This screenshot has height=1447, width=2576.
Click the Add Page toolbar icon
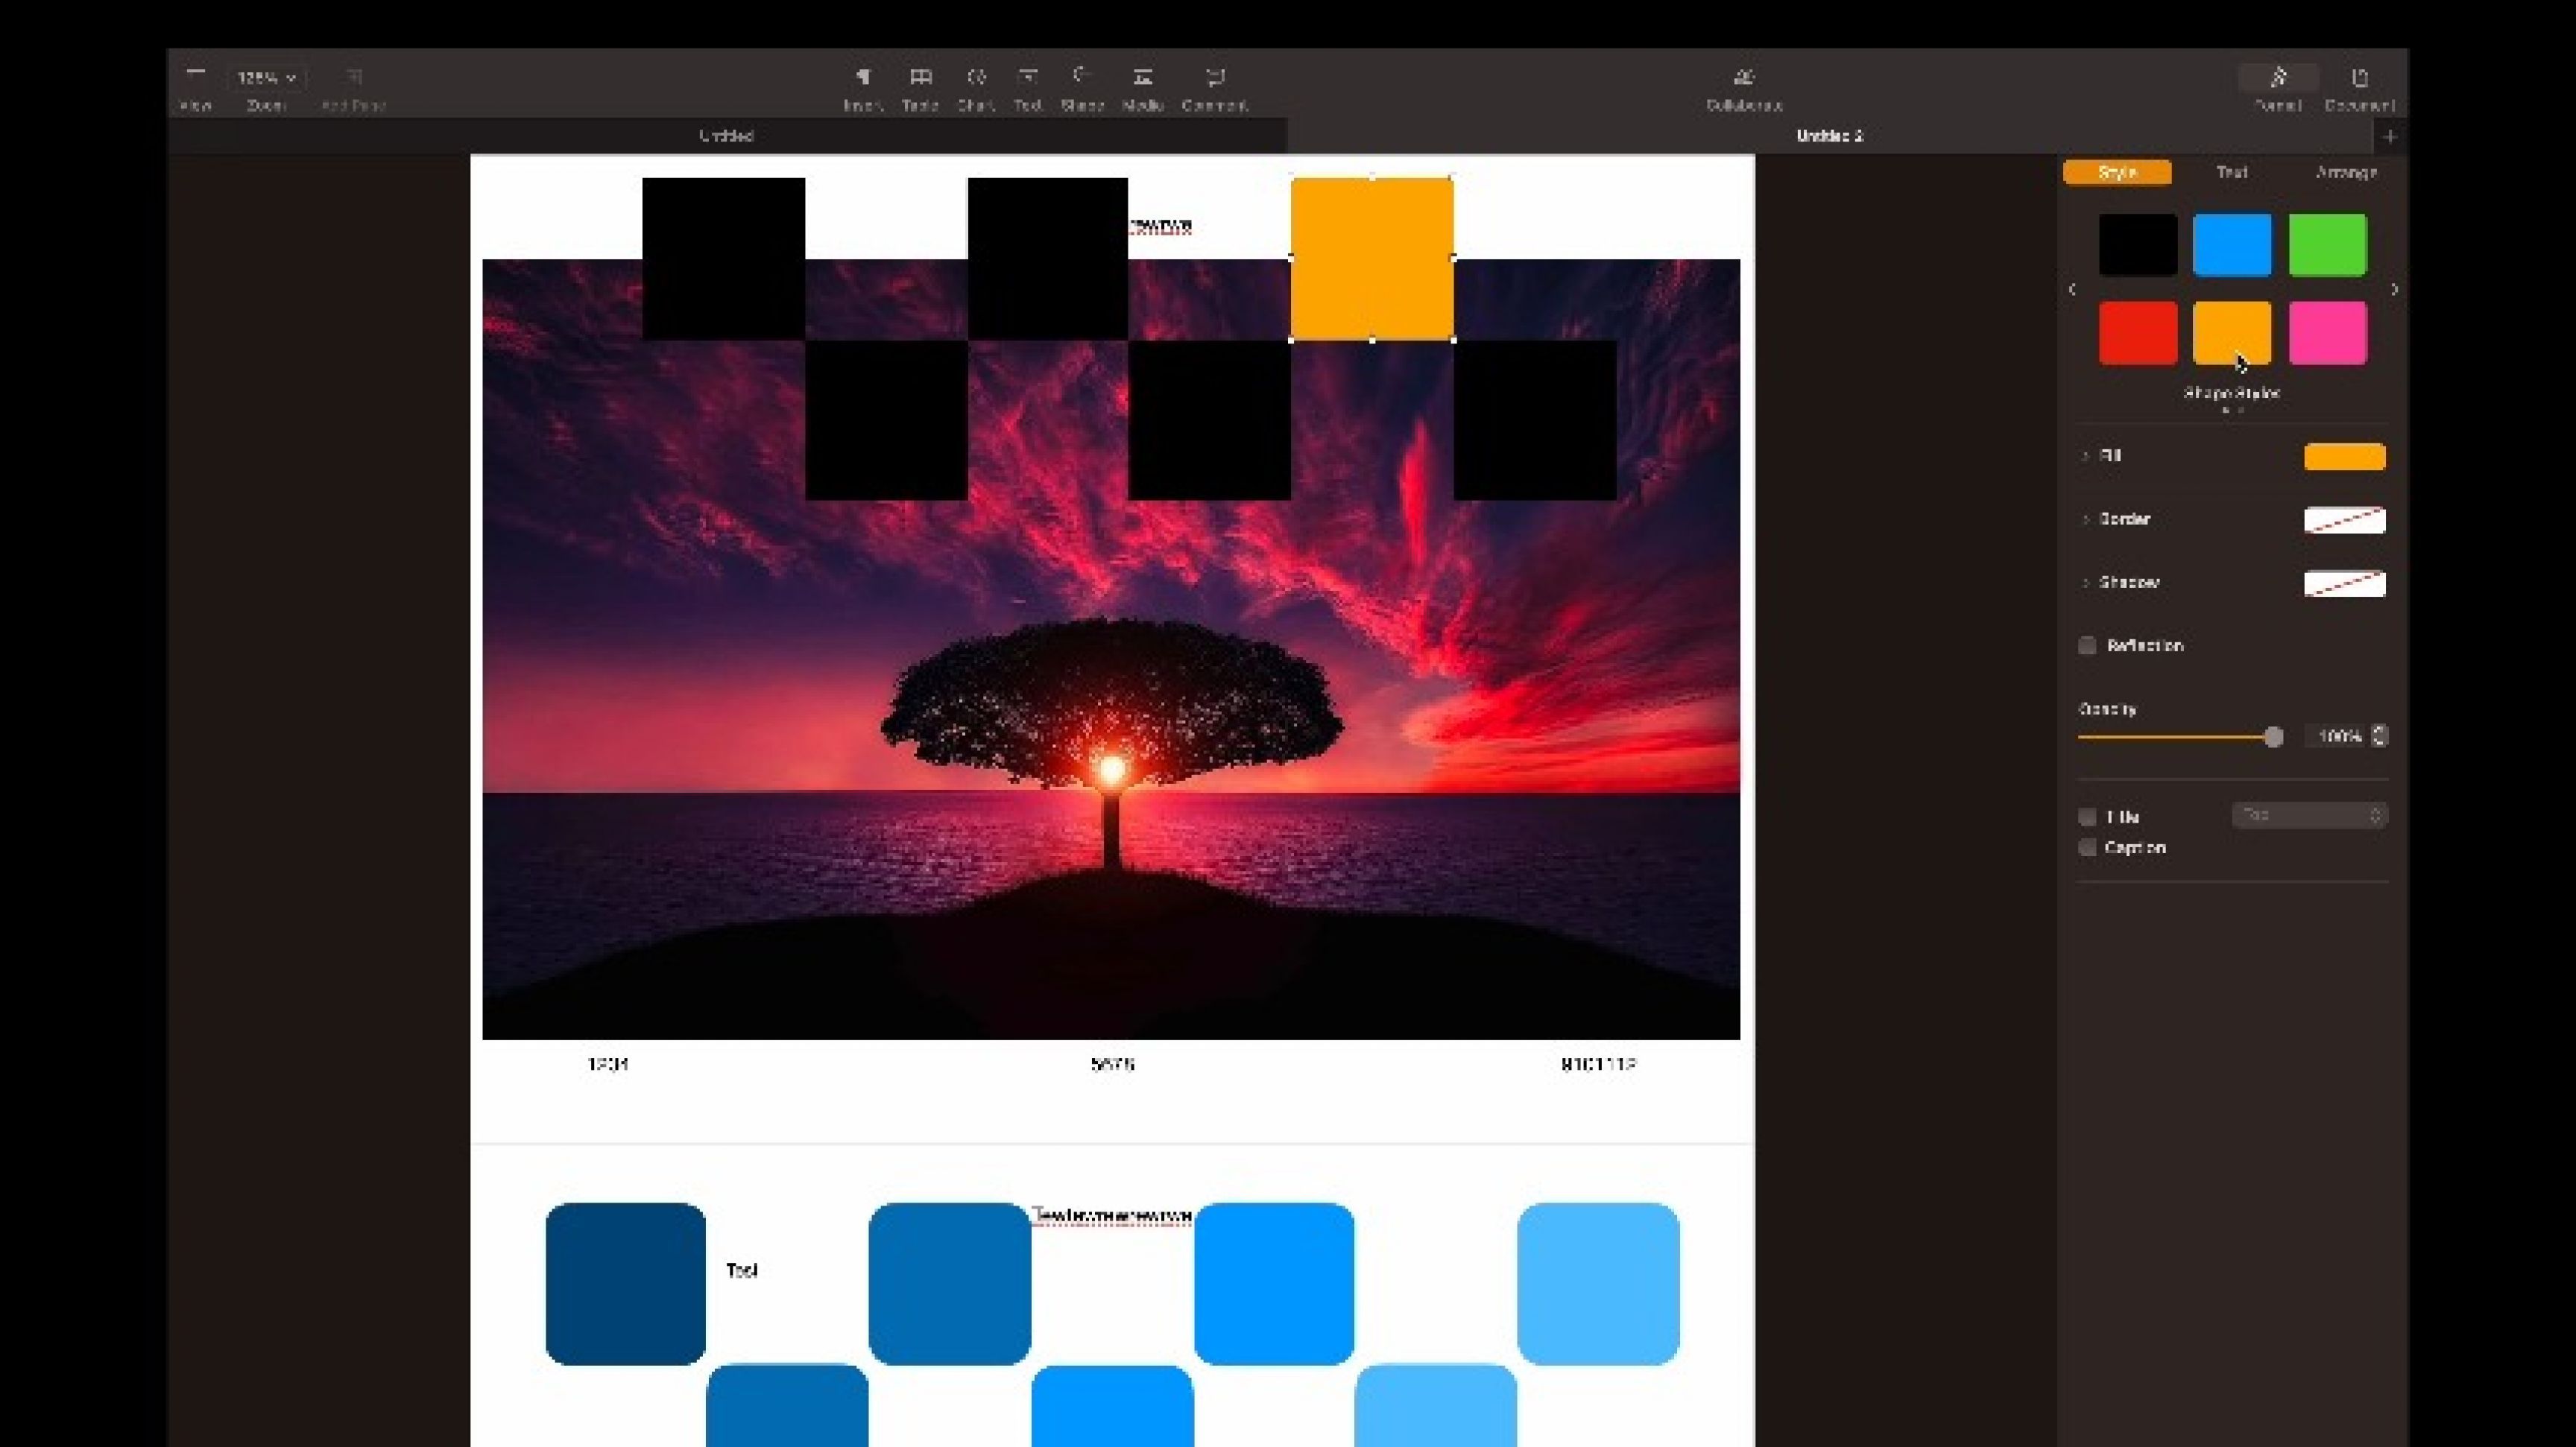click(354, 77)
